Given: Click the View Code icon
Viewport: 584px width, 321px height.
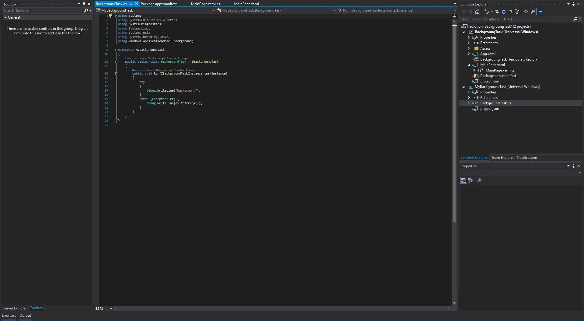Looking at the screenshot, I should tap(526, 12).
